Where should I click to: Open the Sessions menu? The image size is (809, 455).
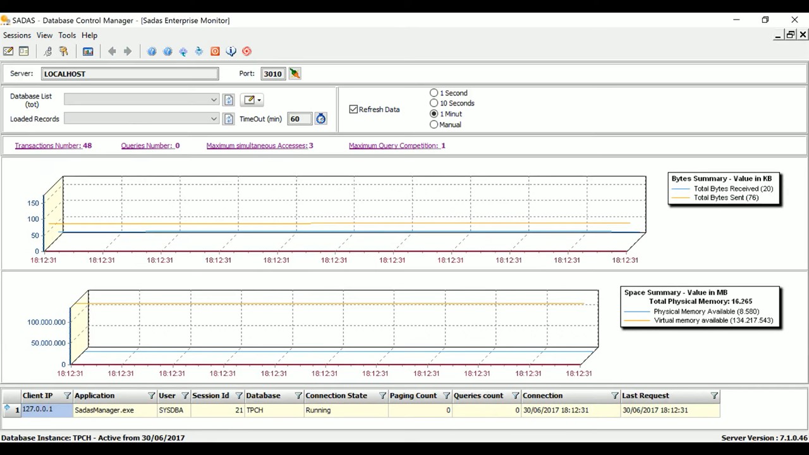[x=16, y=35]
